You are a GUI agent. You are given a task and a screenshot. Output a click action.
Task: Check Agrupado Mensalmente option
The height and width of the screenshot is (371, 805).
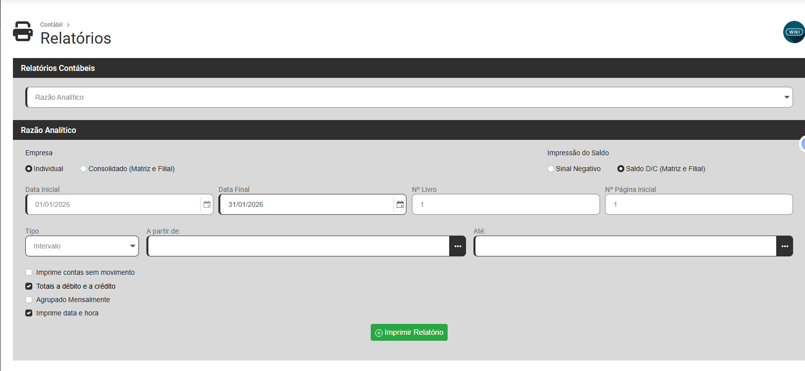tap(29, 300)
